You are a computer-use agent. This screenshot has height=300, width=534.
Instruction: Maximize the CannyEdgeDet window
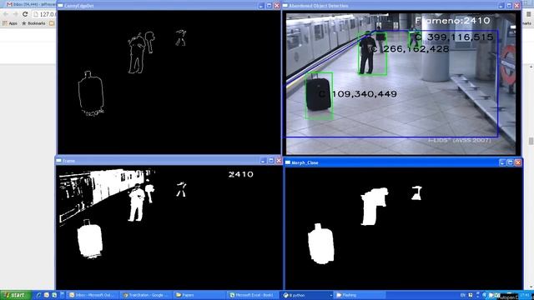point(269,6)
